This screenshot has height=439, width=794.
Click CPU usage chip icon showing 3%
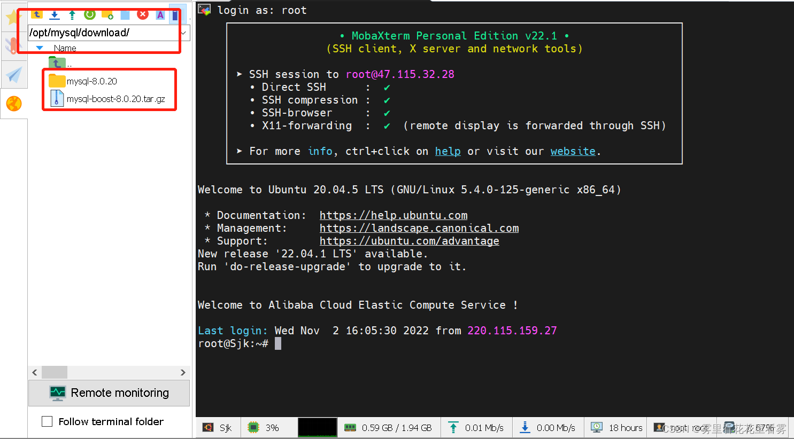tap(253, 428)
